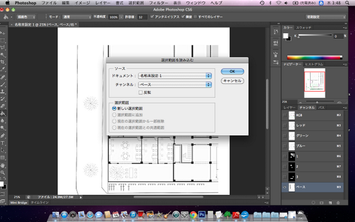Open the フィルター menu
355x222 pixels.
click(x=159, y=3)
